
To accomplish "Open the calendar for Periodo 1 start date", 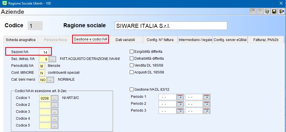I will [x=180, y=97].
